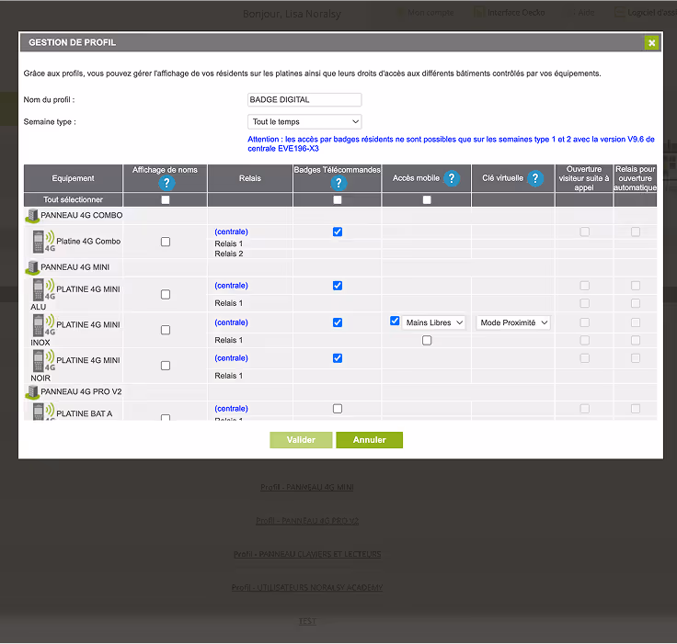Enable name display for PLATINE 4G MINI NOIR
677x644 pixels.
[166, 366]
